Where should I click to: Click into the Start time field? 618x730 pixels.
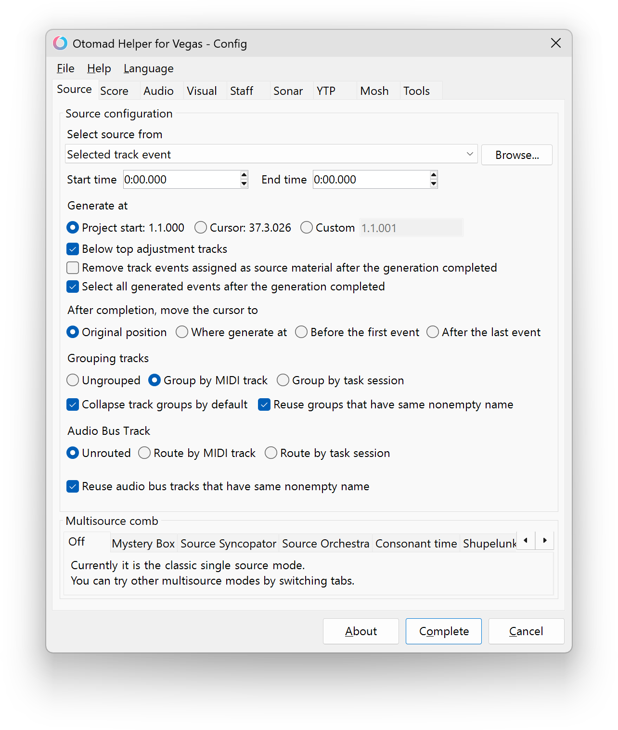point(181,180)
